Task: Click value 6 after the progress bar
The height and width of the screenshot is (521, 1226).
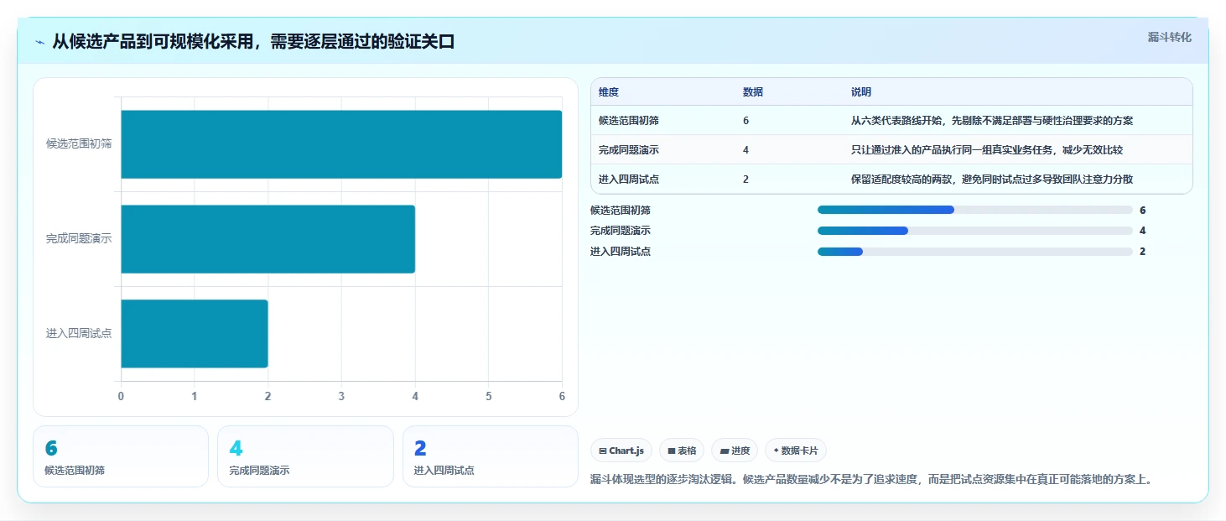Action: click(x=1142, y=210)
